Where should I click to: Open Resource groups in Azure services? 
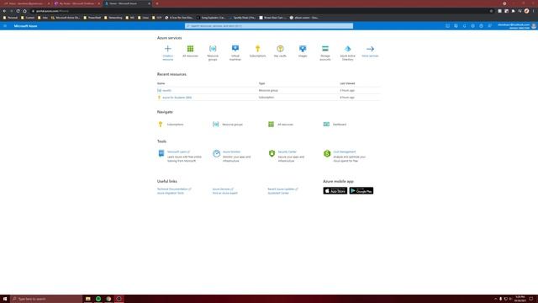click(x=213, y=53)
